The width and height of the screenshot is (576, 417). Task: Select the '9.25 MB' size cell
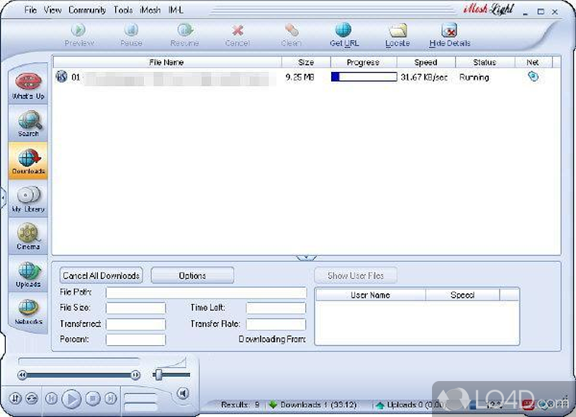tap(300, 77)
